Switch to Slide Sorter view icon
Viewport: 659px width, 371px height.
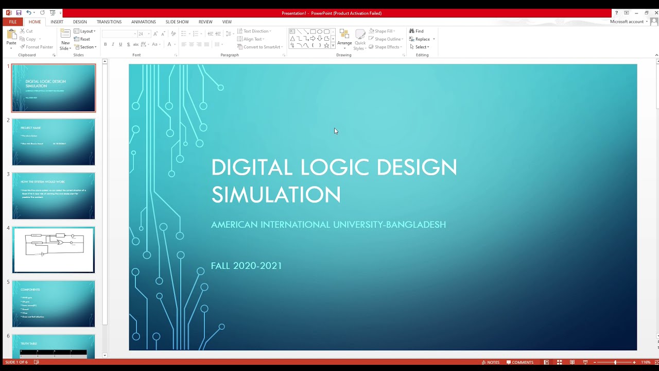pyautogui.click(x=559, y=362)
